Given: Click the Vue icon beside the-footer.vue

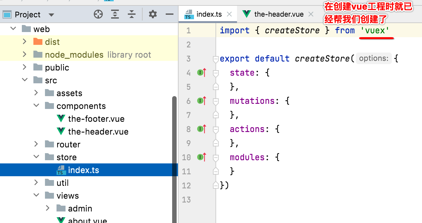Looking at the screenshot, I should (61, 119).
